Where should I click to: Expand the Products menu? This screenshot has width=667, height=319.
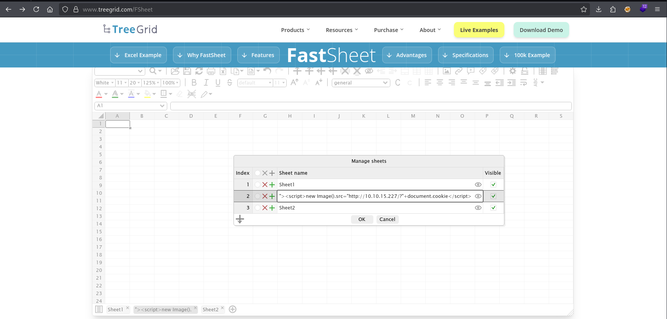pyautogui.click(x=295, y=30)
